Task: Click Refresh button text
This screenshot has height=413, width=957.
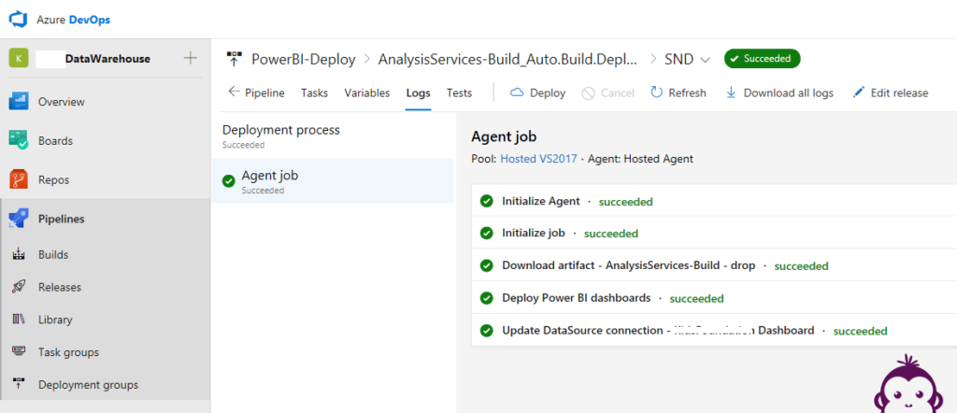Action: point(687,93)
